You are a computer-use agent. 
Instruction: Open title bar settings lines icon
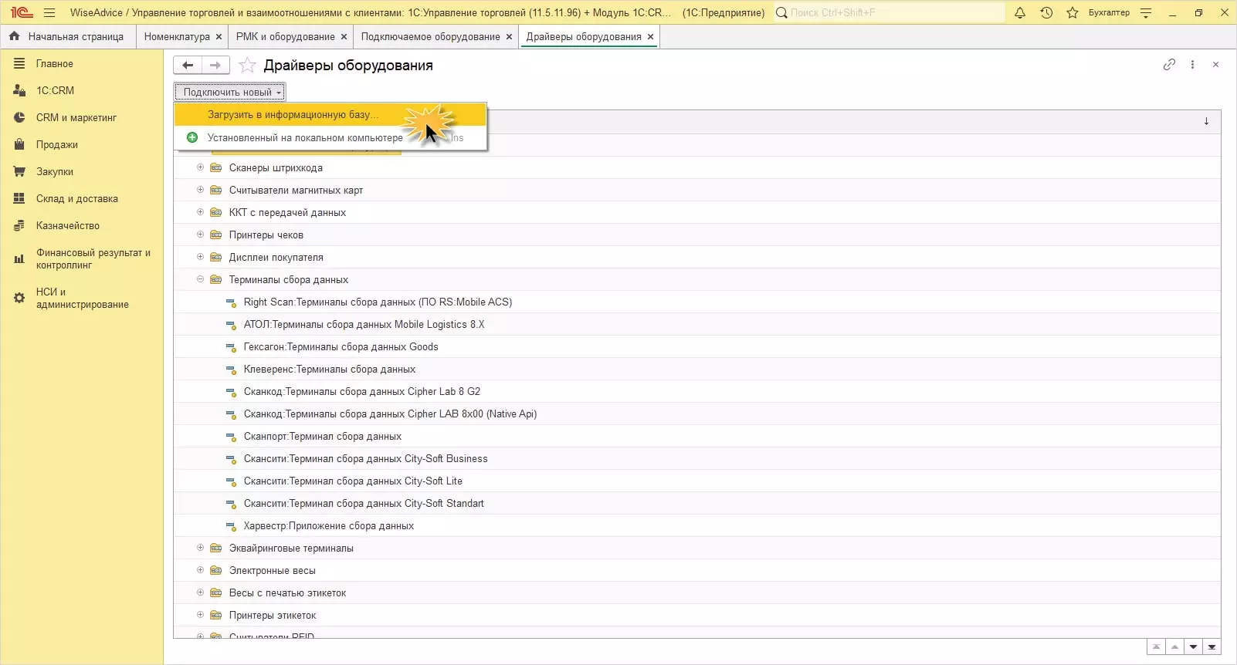[x=1146, y=12]
